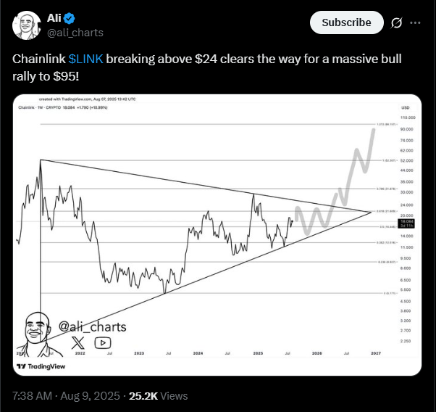
Task: Click the 25.2K Views count
Action: point(158,396)
